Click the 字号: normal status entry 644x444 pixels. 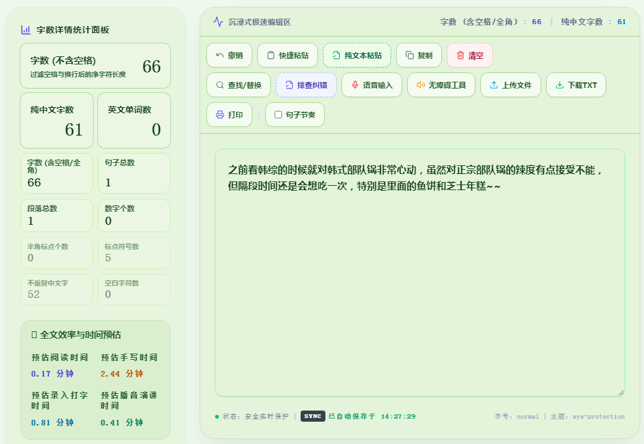(517, 416)
